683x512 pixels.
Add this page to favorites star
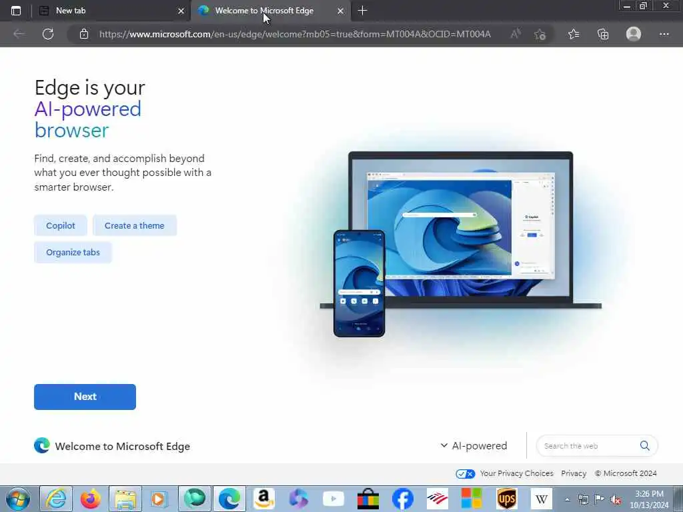540,34
